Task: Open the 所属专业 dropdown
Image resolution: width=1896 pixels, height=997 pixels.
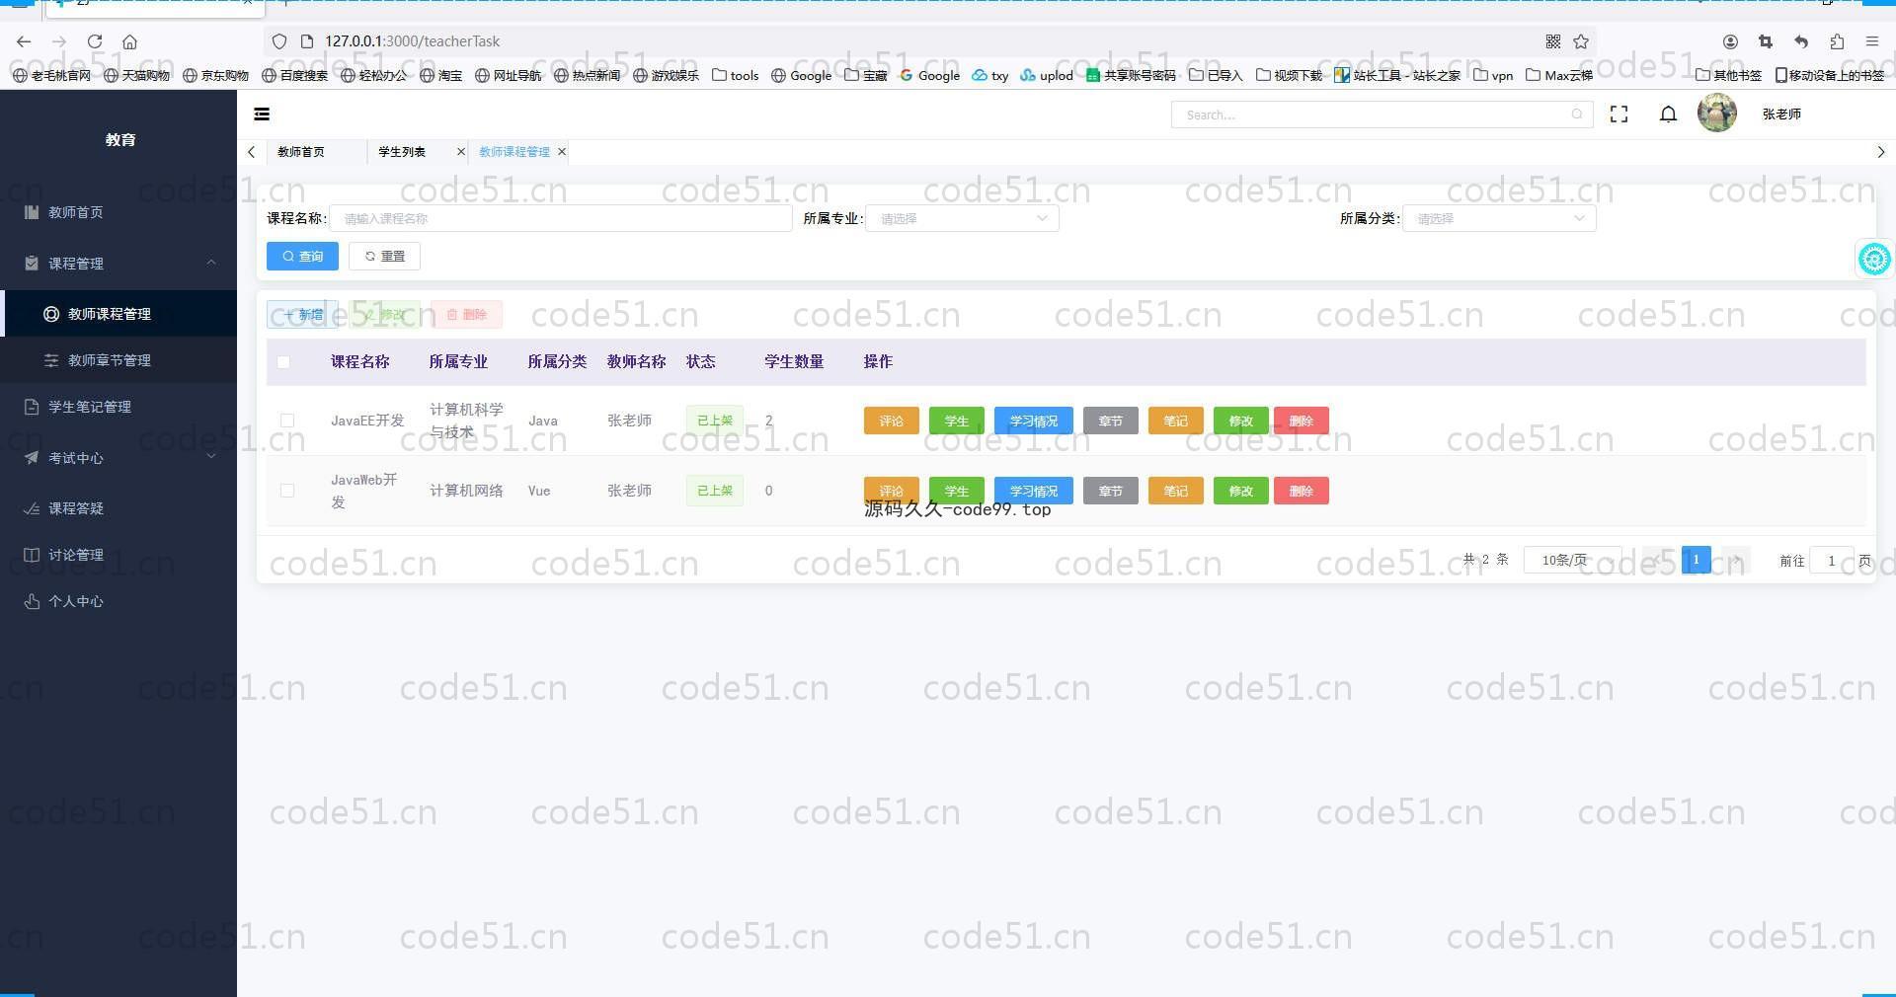Action: [x=963, y=218]
